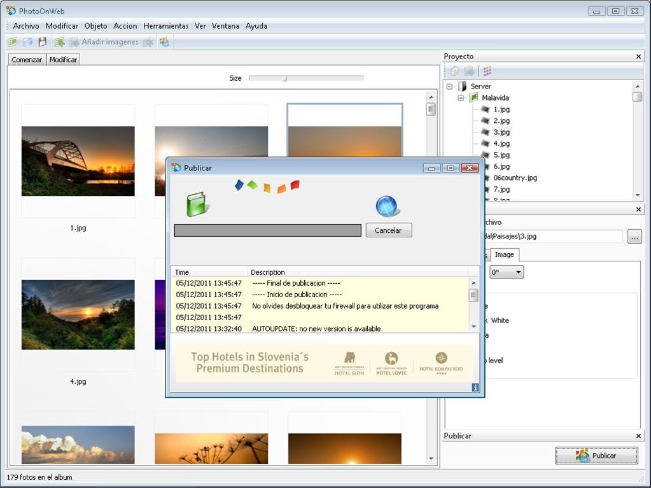Click the blue globe icon in Publicar dialog
This screenshot has height=488, width=651.
387,206
